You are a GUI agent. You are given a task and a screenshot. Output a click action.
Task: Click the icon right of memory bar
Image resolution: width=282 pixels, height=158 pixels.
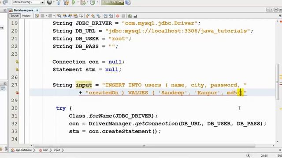pyautogui.click(x=128, y=2)
